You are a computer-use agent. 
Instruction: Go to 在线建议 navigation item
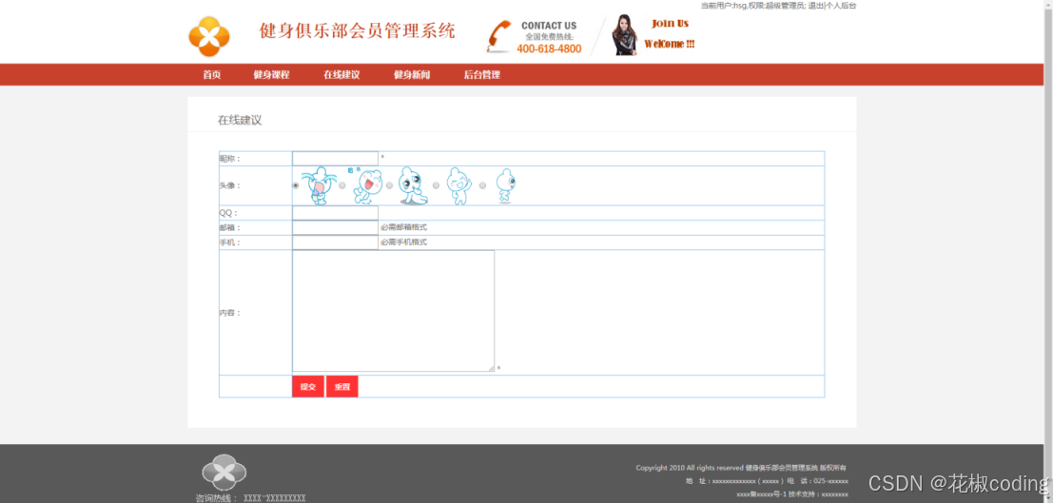[x=341, y=74]
